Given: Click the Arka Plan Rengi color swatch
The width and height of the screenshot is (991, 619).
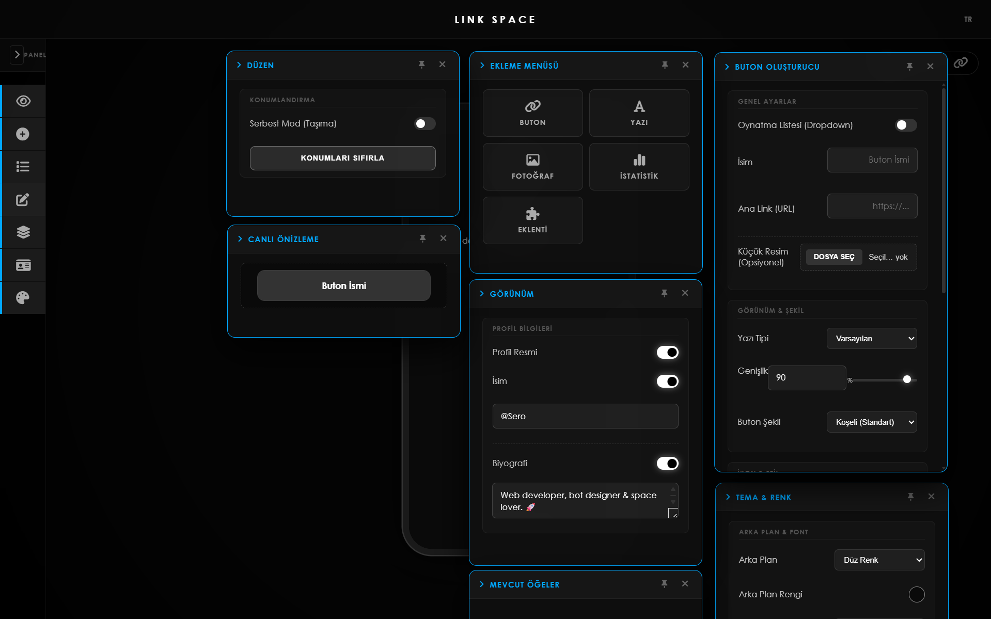Looking at the screenshot, I should (x=917, y=595).
